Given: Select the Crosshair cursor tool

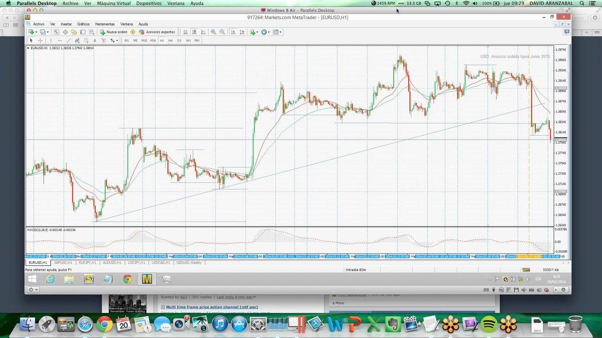Looking at the screenshot, I should (x=40, y=41).
